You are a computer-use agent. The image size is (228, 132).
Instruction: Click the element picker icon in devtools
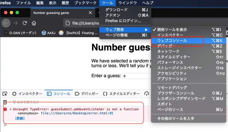pyautogui.click(x=5, y=94)
